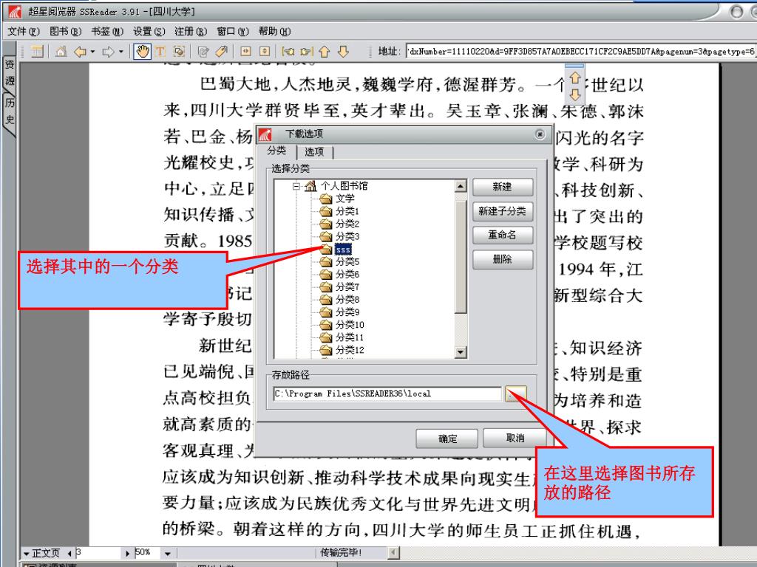This screenshot has height=567, width=757.
Task: Select the 分类5 folder
Action: point(347,262)
